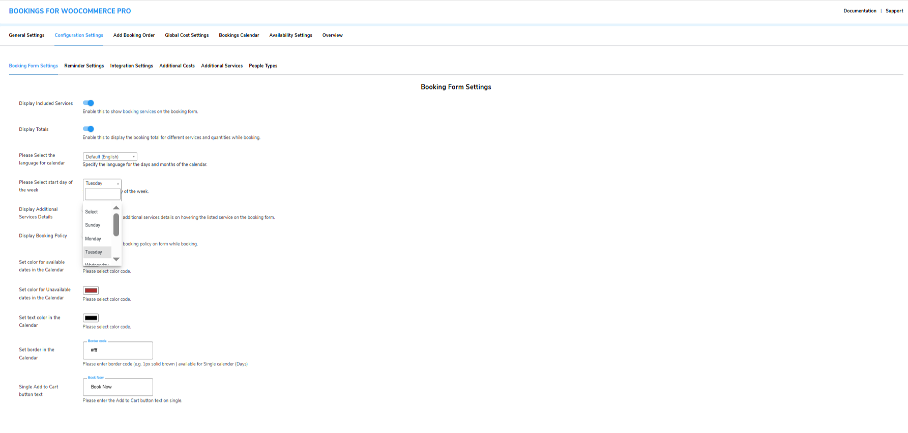The height and width of the screenshot is (433, 908).
Task: Collapse the start day of week dropdown
Action: [102, 183]
